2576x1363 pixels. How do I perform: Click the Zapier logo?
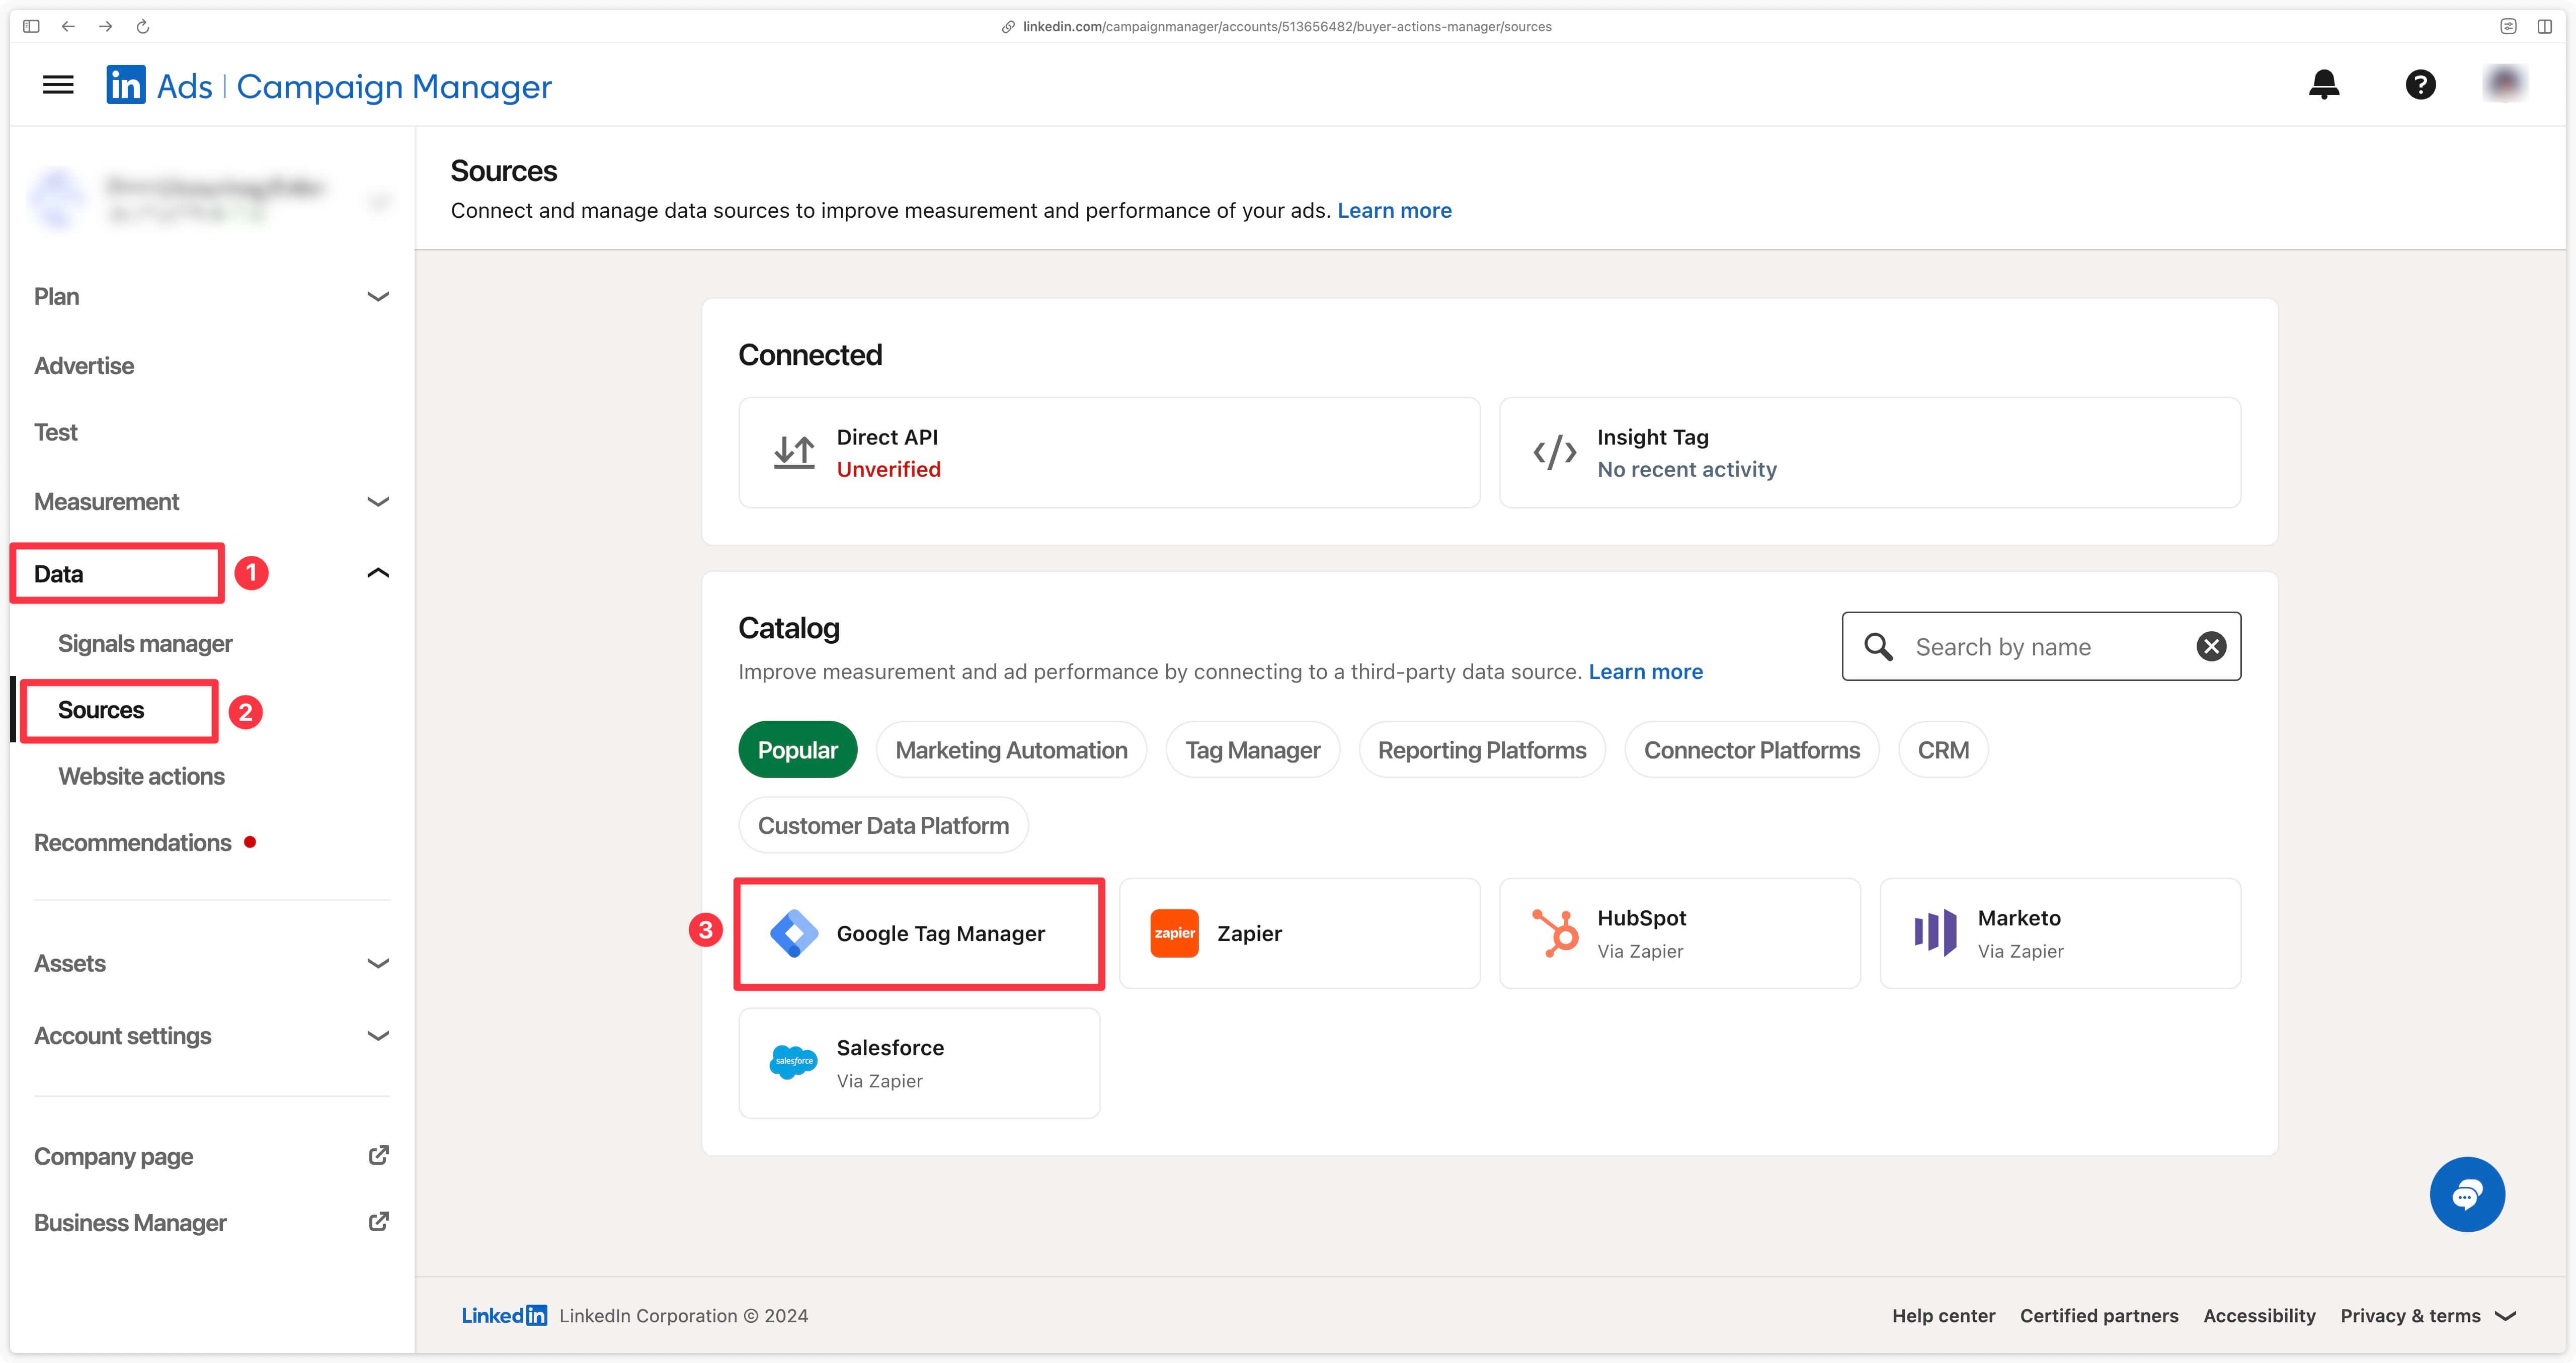(1174, 933)
